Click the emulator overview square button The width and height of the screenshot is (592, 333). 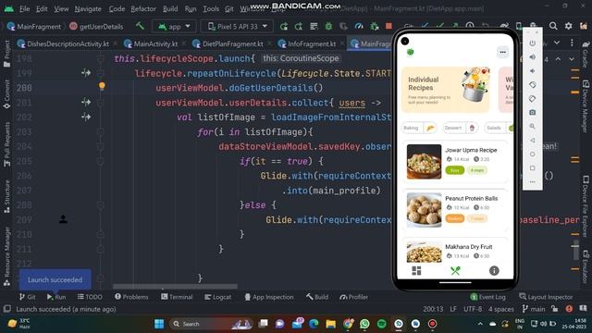(x=533, y=168)
